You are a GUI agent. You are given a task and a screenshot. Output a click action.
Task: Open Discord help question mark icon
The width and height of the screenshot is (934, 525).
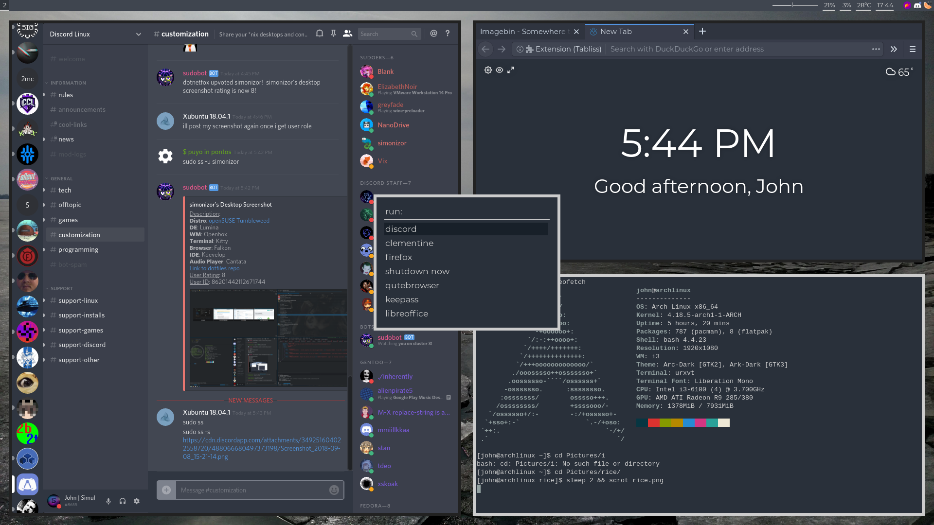pyautogui.click(x=448, y=34)
